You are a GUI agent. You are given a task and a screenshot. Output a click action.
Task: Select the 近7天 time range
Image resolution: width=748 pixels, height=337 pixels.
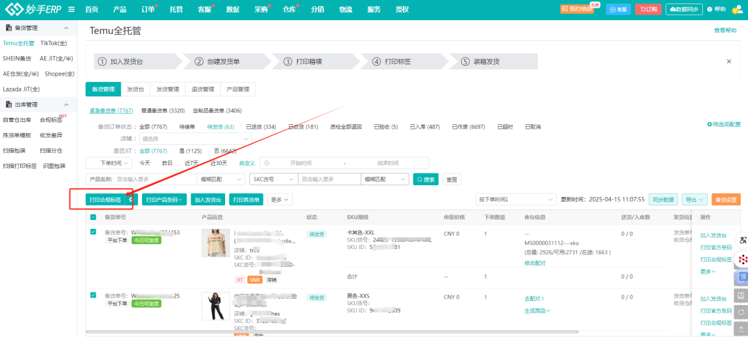(x=192, y=163)
